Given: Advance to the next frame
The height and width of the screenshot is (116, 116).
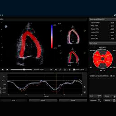Looking at the screenshot, I should coord(56,70).
